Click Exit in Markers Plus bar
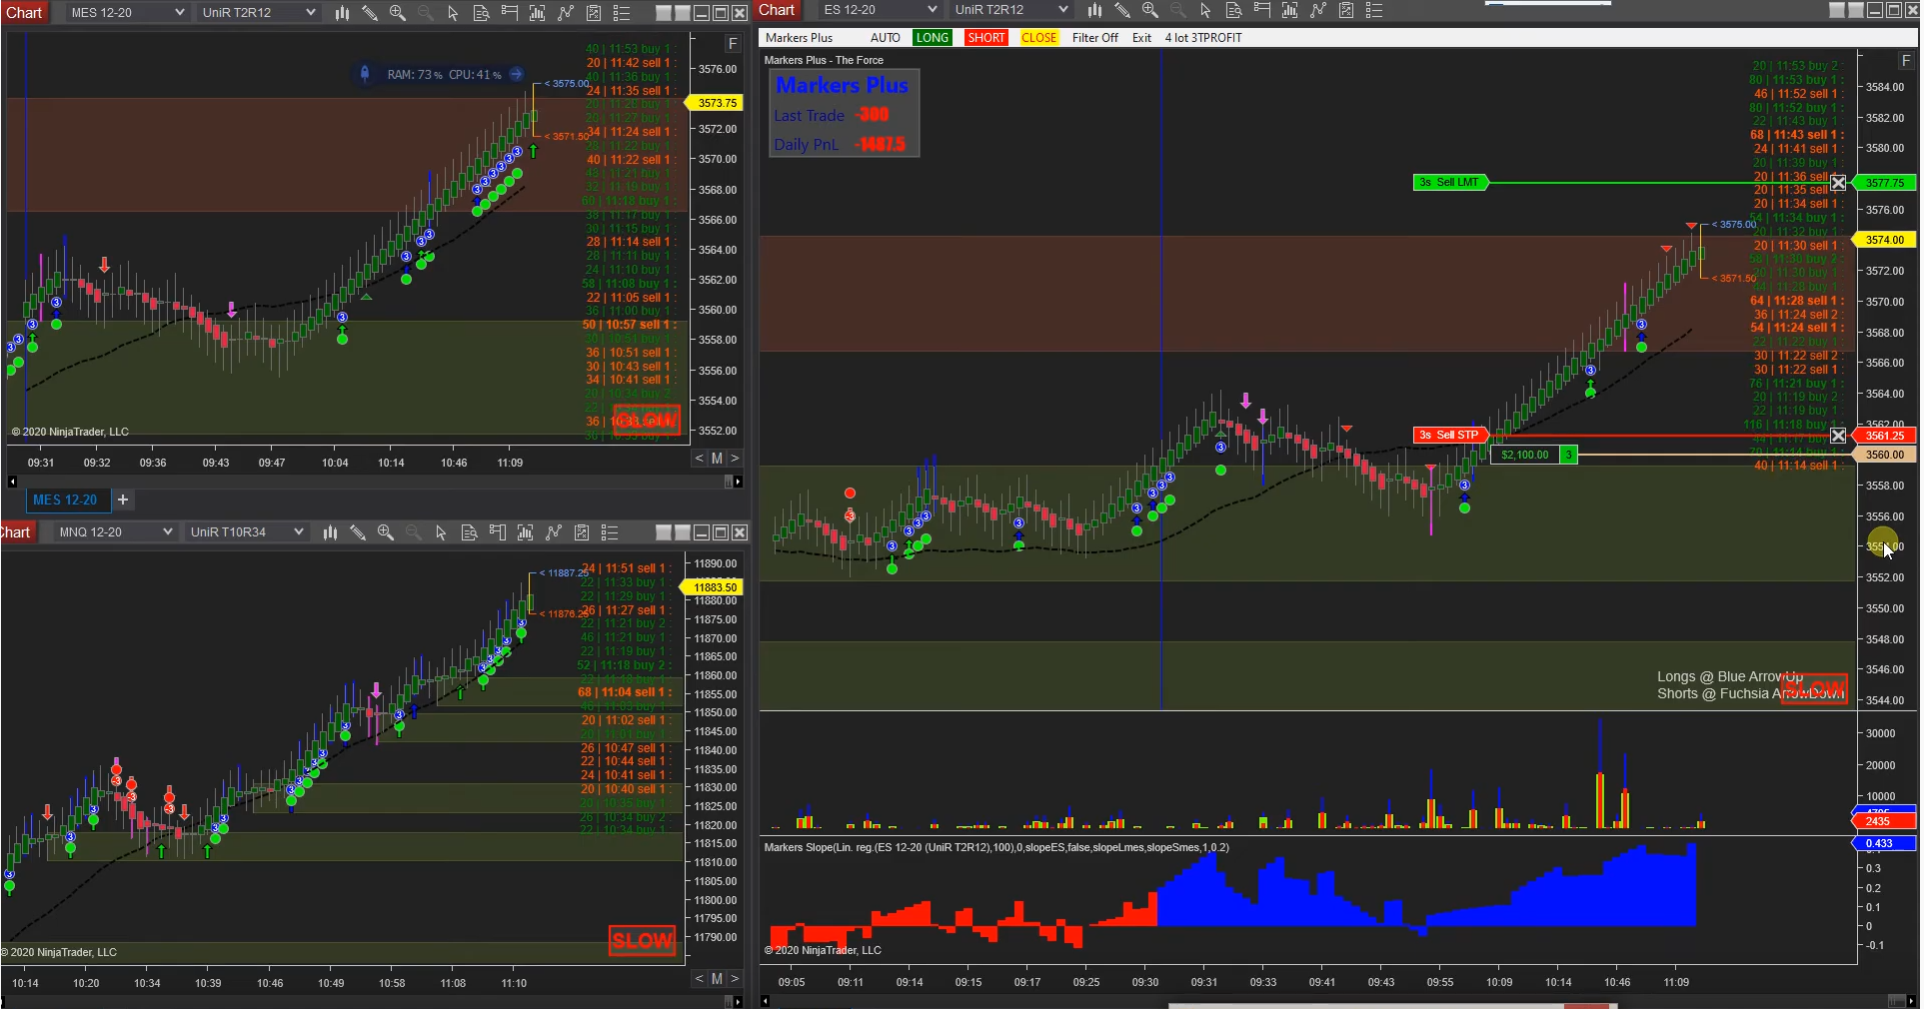 click(1142, 38)
